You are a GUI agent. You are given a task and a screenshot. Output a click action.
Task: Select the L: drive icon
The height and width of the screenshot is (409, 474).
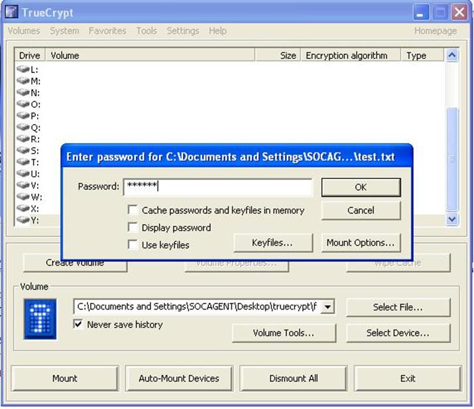click(x=23, y=69)
